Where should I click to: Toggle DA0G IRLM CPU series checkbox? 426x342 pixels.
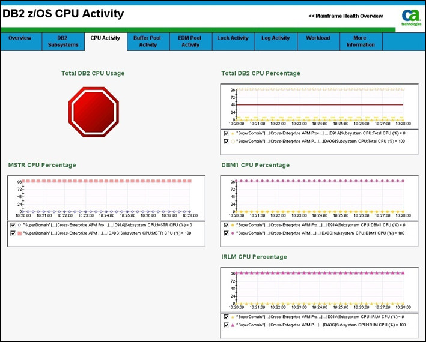(226, 325)
